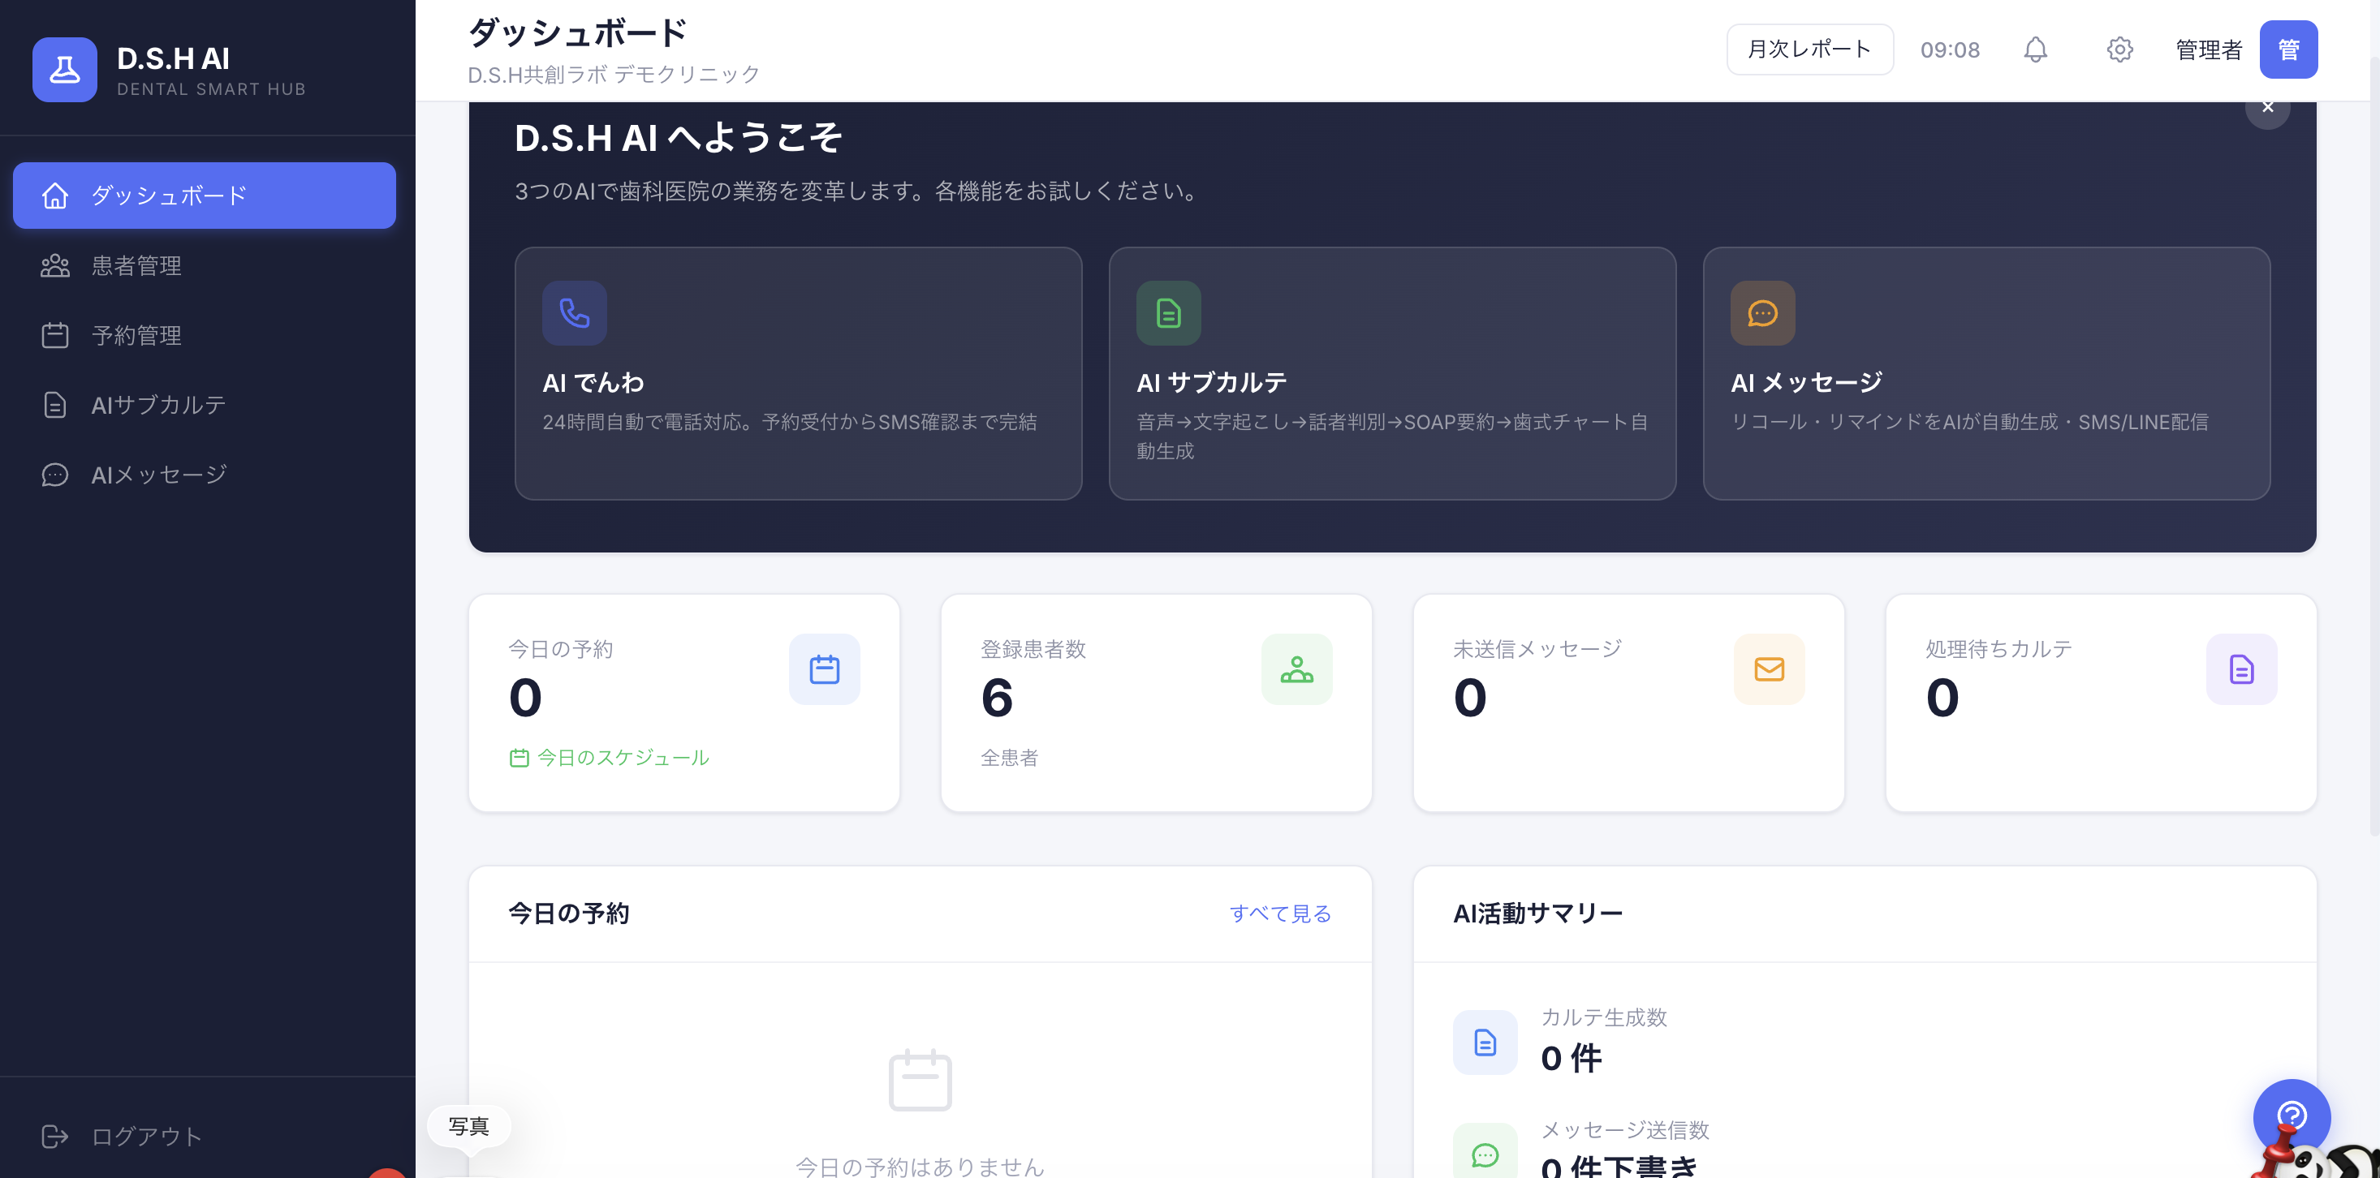2380x1178 pixels.
Task: Click the 処理待ちカルテ card label
Action: [x=1998, y=649]
